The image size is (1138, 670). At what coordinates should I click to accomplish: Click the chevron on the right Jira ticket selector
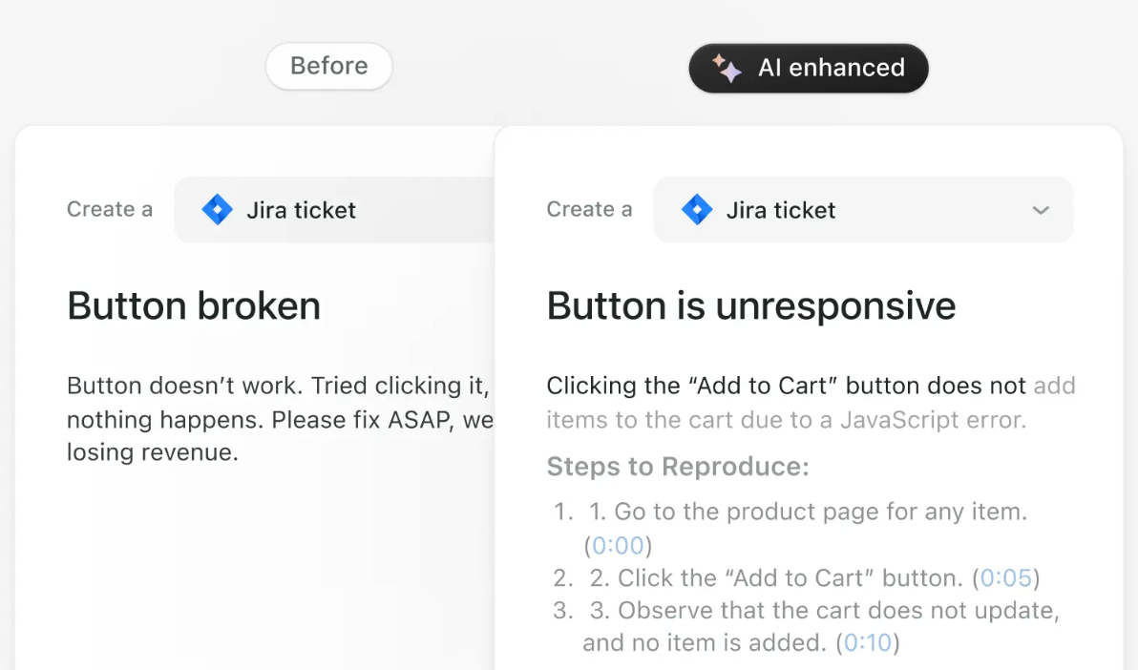click(1041, 210)
